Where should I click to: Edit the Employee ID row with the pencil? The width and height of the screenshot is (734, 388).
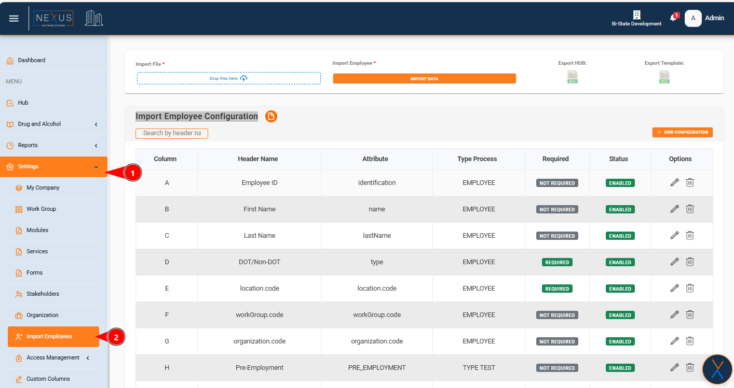[x=674, y=182]
